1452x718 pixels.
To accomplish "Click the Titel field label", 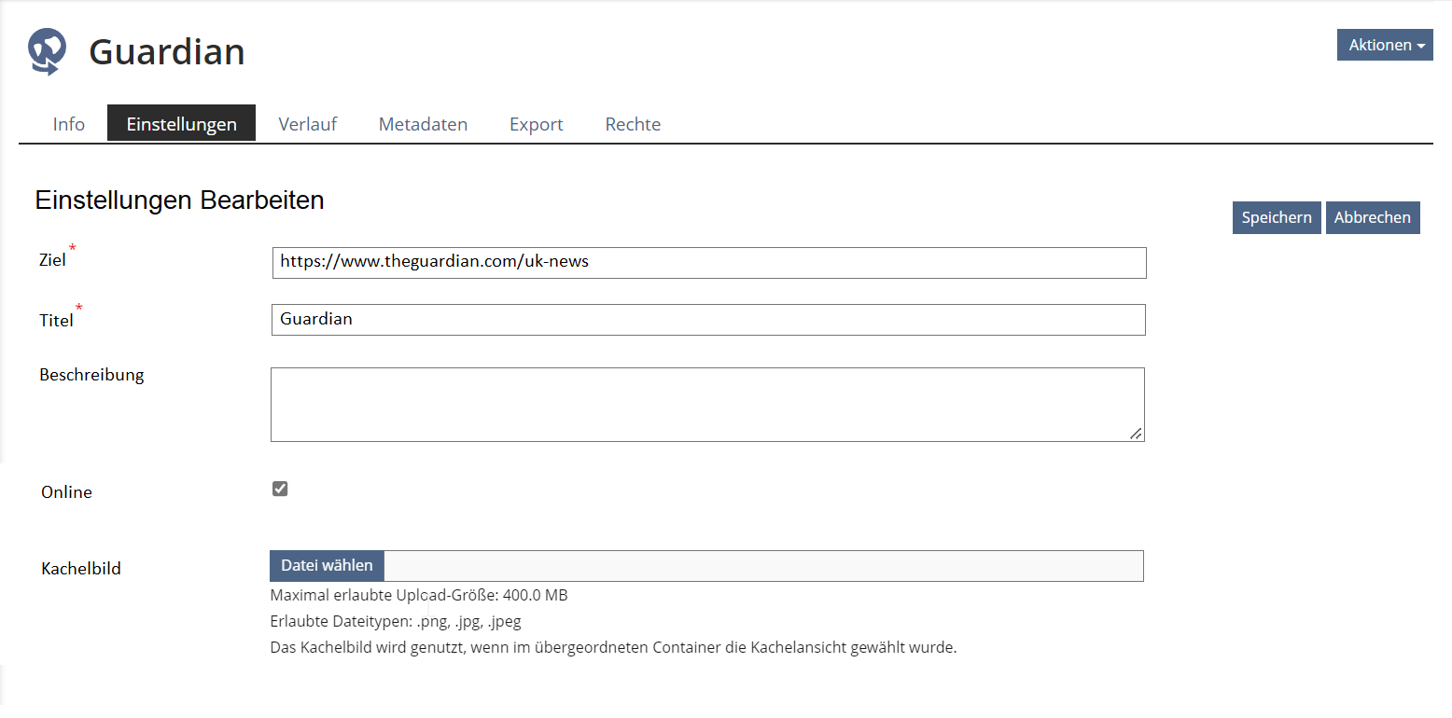I will (56, 321).
